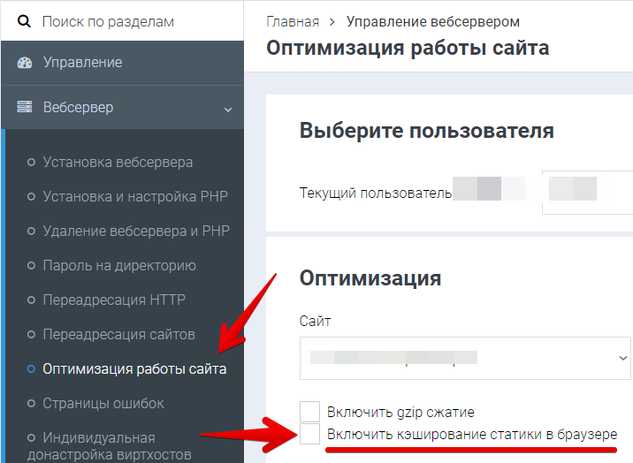Open the Сайт dropdown list
This screenshot has height=463, width=633.
click(466, 358)
